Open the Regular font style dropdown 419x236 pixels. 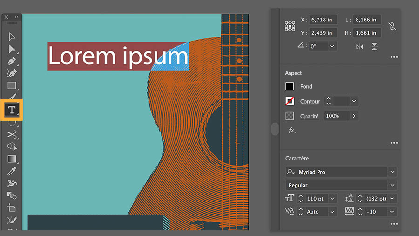coord(392,185)
